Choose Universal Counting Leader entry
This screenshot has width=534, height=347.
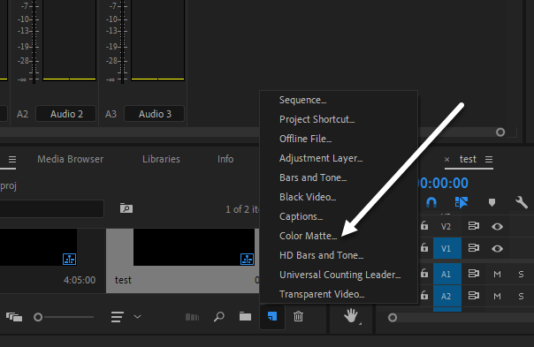(x=339, y=275)
